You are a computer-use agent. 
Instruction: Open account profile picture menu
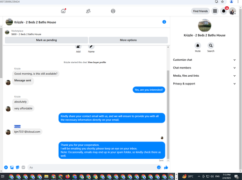[x=232, y=11]
